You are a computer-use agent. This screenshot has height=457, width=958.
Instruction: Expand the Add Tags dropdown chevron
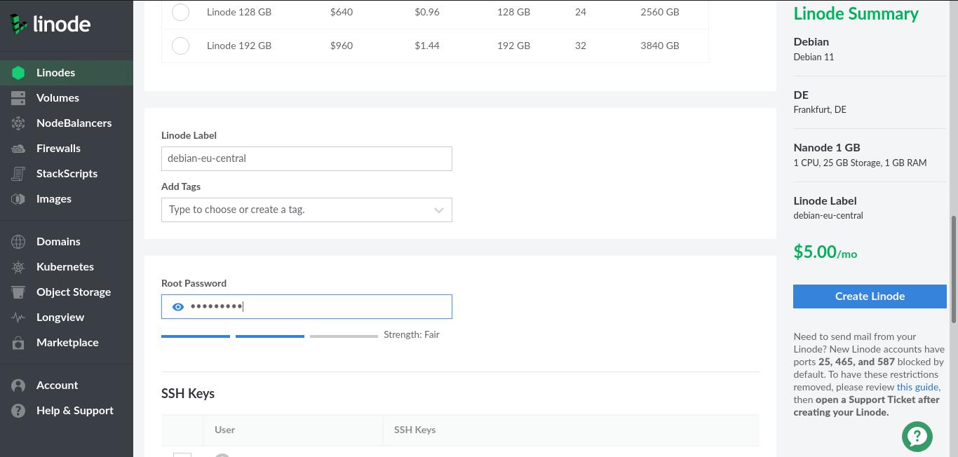pos(438,210)
